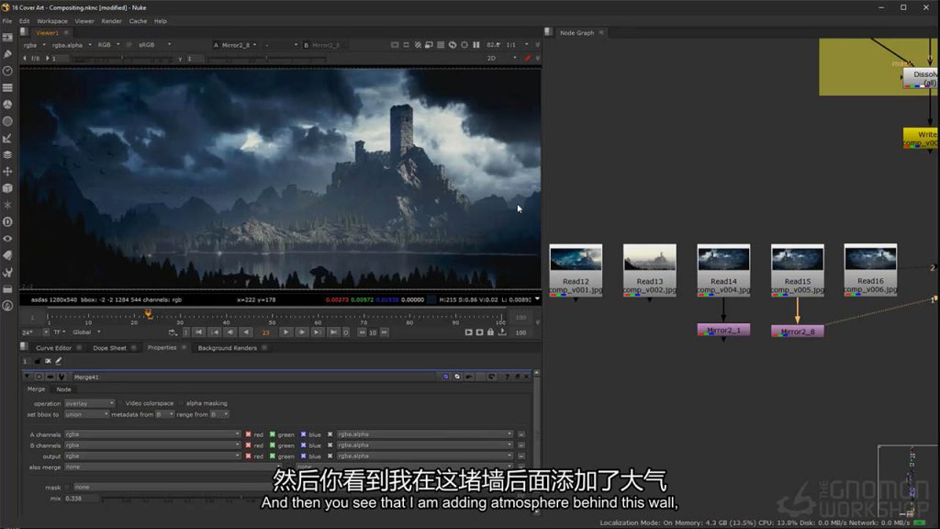Open the File menu
This screenshot has height=529, width=940.
pos(7,21)
